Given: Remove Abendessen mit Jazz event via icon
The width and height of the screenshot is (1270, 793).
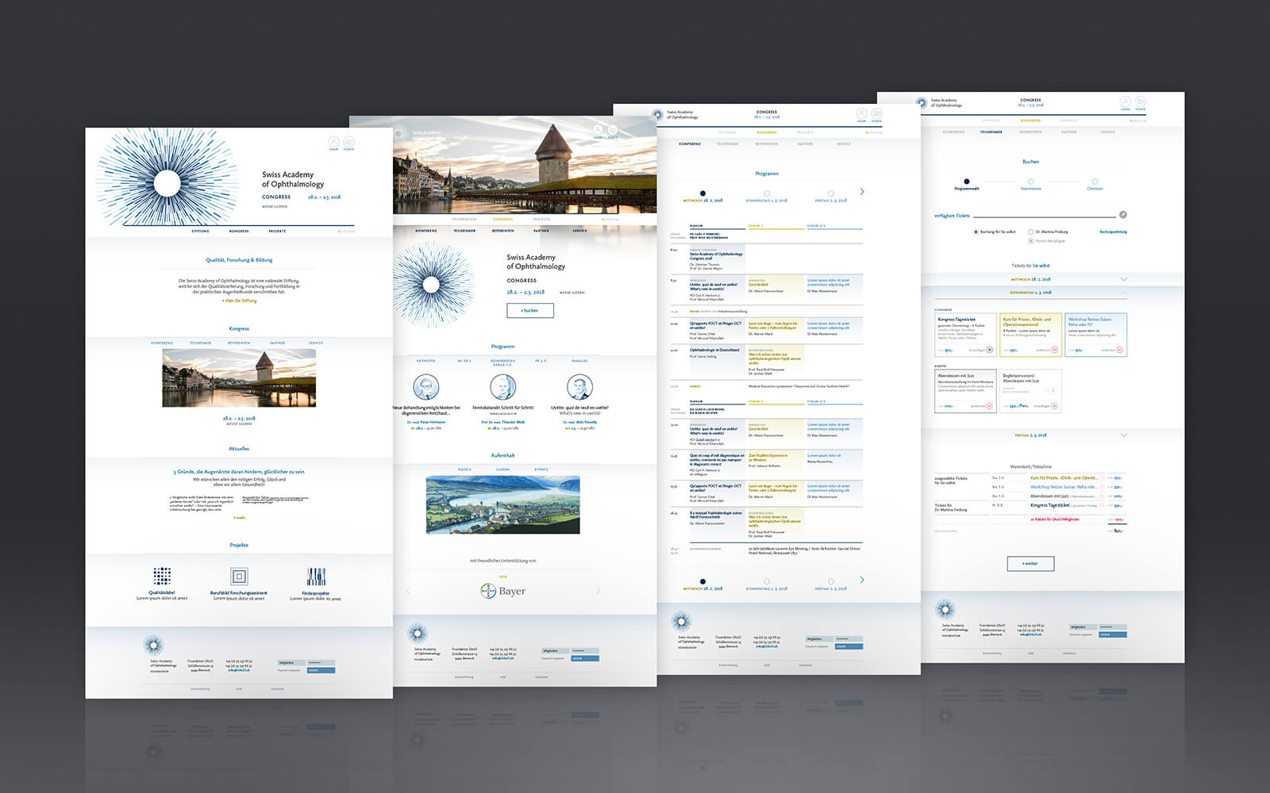Looking at the screenshot, I should 989,406.
